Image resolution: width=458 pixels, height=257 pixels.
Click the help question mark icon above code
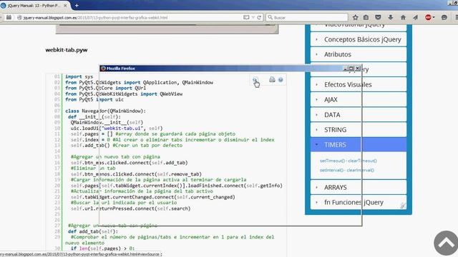click(x=281, y=80)
